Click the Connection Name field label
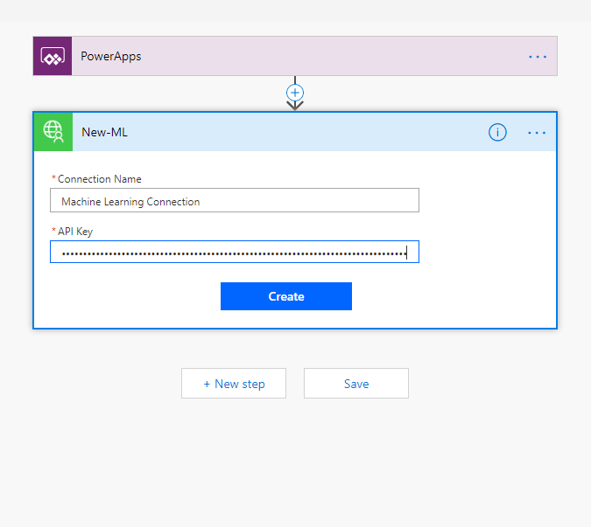The width and height of the screenshot is (591, 527). point(98,179)
